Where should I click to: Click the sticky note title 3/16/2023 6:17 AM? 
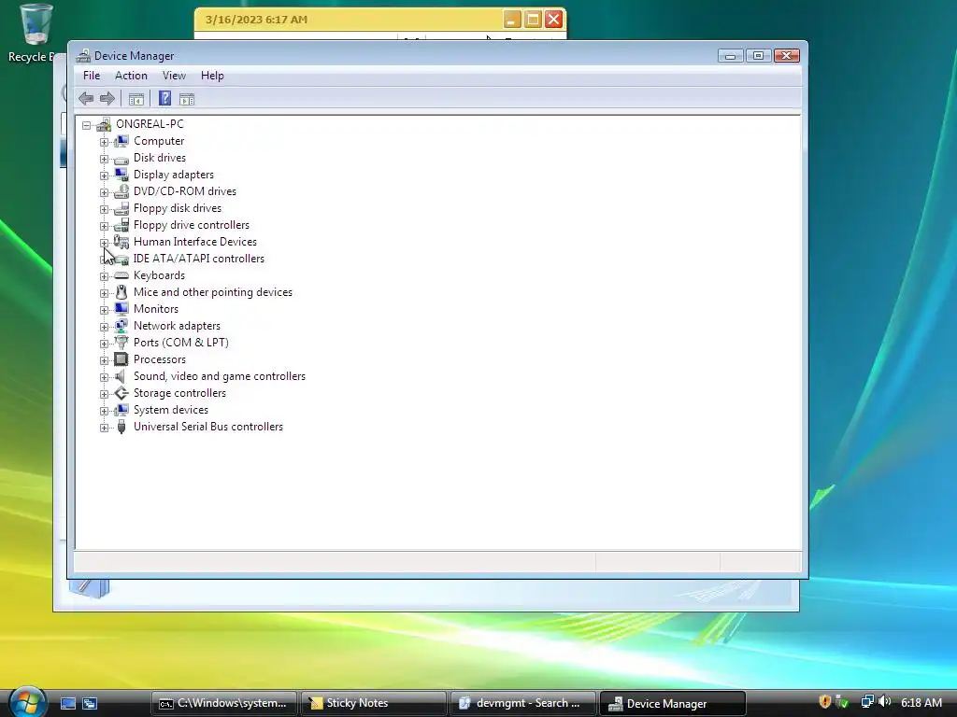pyautogui.click(x=256, y=20)
